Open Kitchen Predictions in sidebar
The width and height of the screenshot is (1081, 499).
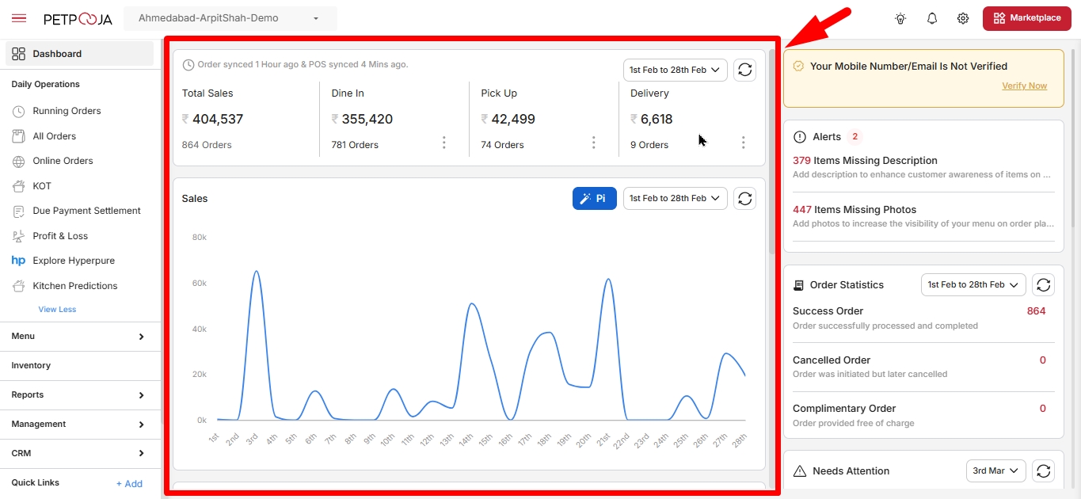click(x=74, y=286)
